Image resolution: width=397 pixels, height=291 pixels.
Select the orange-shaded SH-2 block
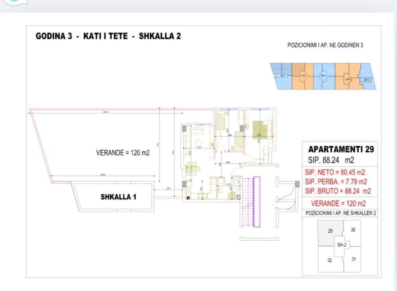point(303,75)
